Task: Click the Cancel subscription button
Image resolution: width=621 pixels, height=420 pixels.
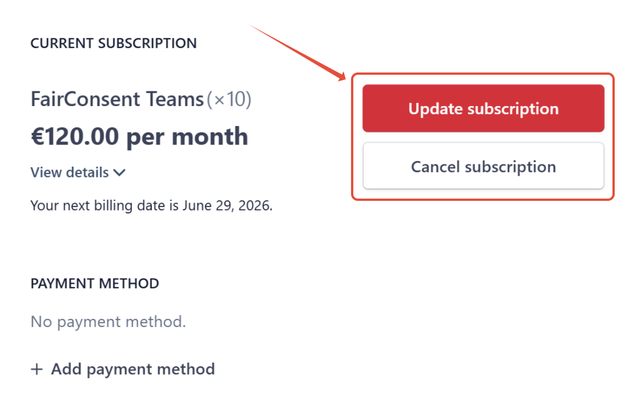Action: [483, 166]
